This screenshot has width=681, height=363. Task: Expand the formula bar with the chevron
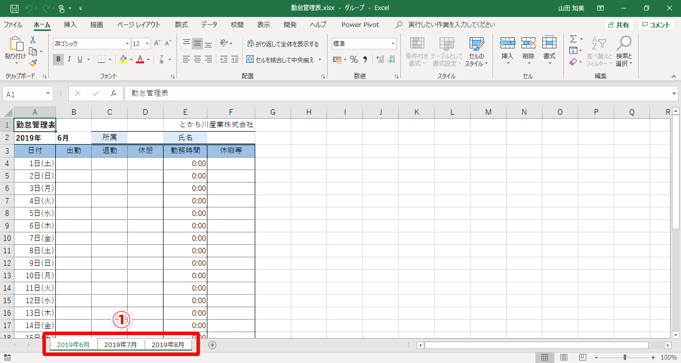(675, 93)
